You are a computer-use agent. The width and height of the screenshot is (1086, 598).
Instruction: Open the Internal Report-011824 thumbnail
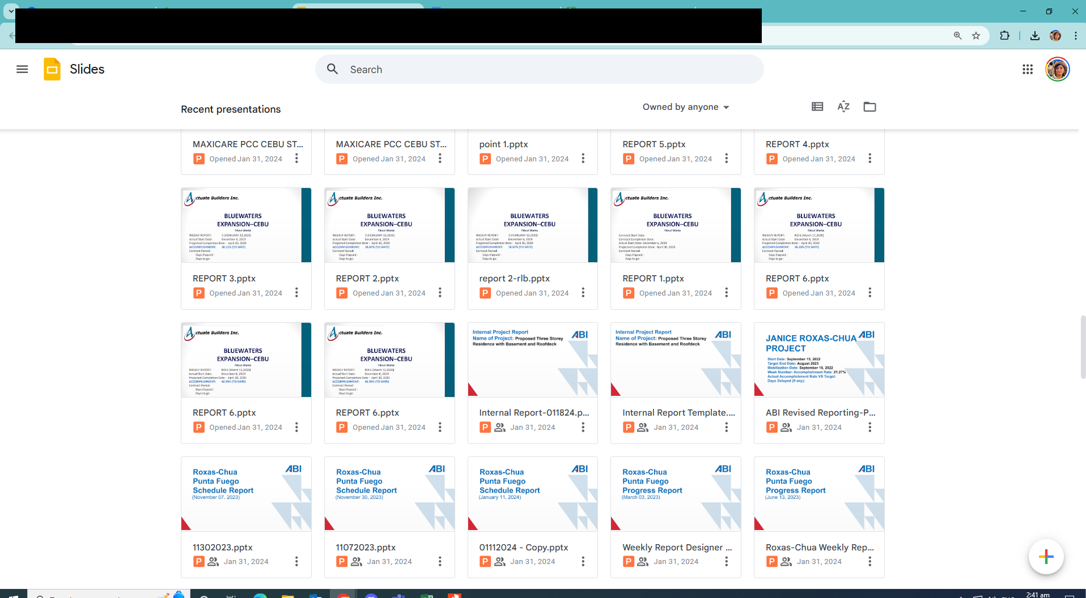coord(533,360)
